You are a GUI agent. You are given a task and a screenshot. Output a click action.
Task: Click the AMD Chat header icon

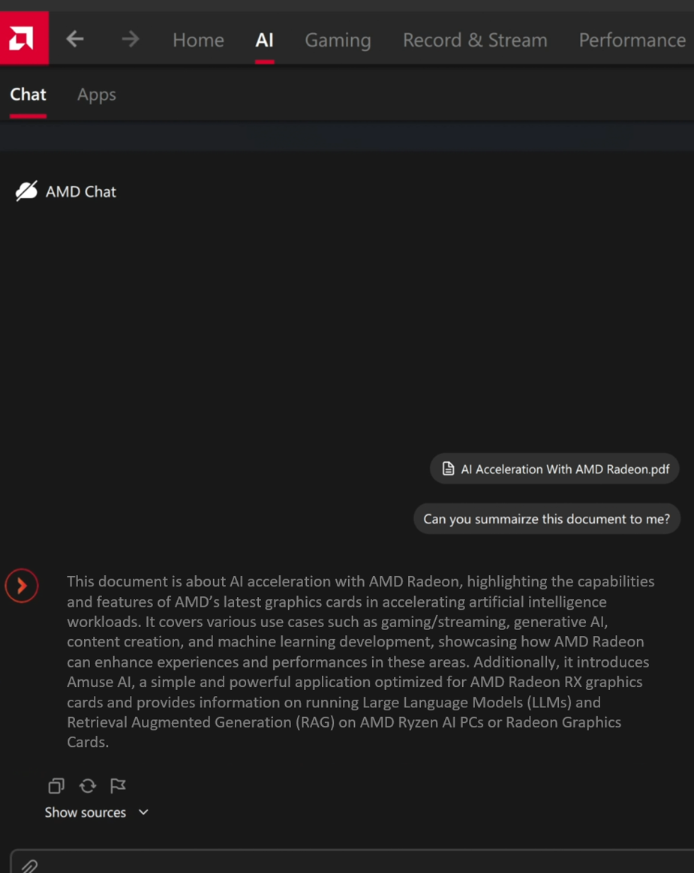[x=26, y=191]
